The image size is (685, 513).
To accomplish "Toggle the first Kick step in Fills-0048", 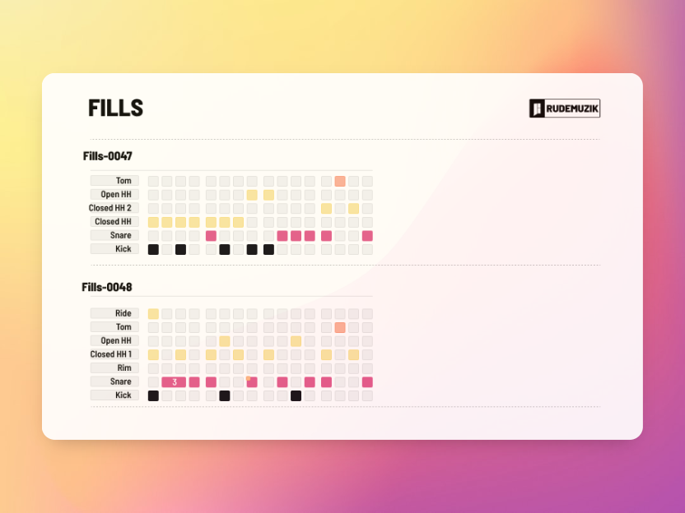I will click(153, 395).
